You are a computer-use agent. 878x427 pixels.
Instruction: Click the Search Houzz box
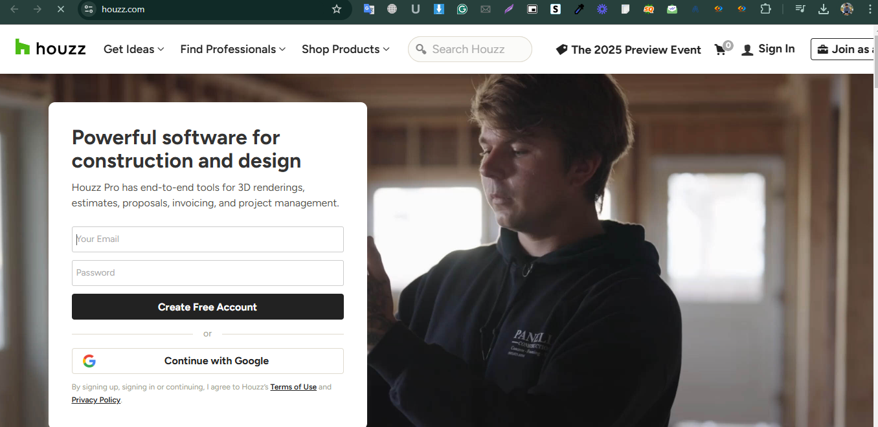point(470,49)
